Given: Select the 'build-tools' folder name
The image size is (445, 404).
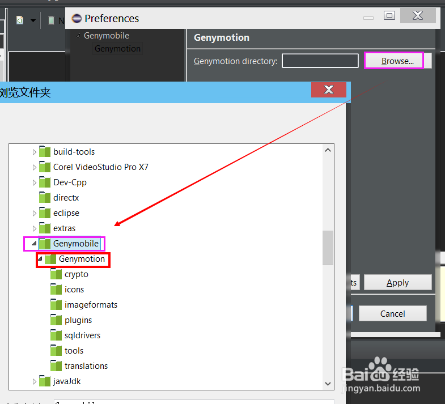Looking at the screenshot, I should click(x=74, y=152).
